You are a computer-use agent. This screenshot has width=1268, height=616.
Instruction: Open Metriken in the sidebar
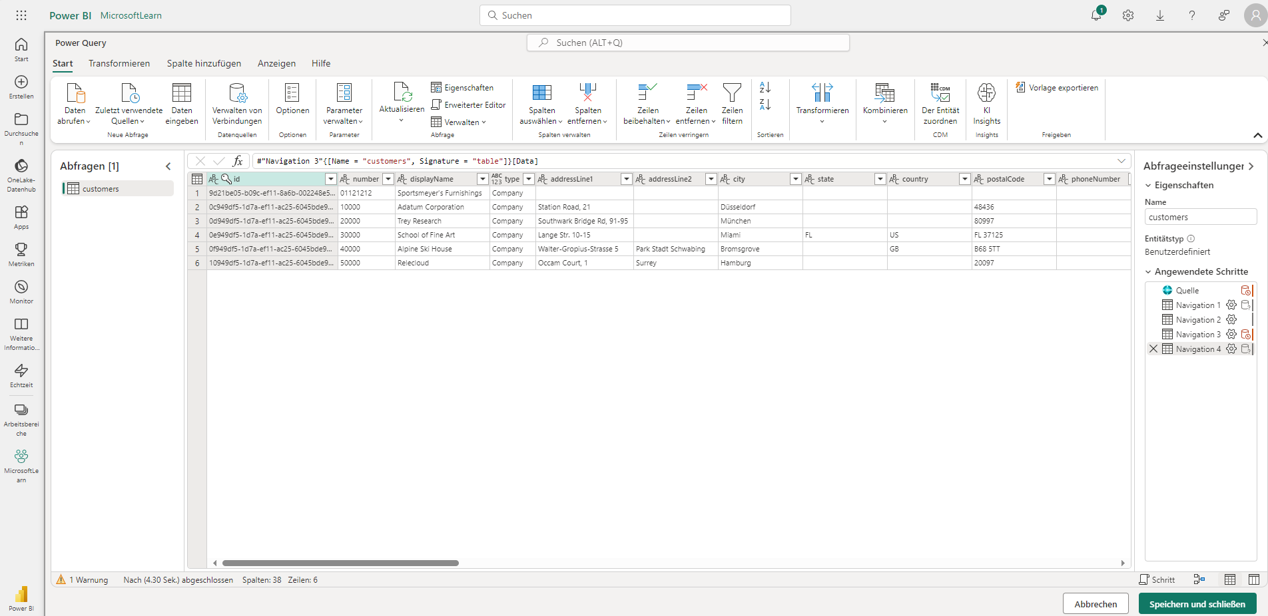click(21, 254)
